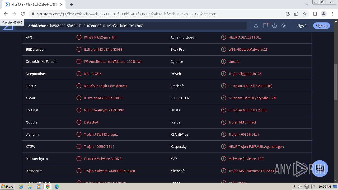Go back with browser back arrow
The height and width of the screenshot is (190, 338).
(x=6, y=14)
